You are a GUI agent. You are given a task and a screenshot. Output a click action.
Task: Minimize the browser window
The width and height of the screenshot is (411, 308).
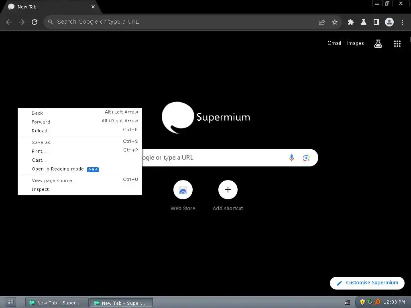pyautogui.click(x=377, y=4)
